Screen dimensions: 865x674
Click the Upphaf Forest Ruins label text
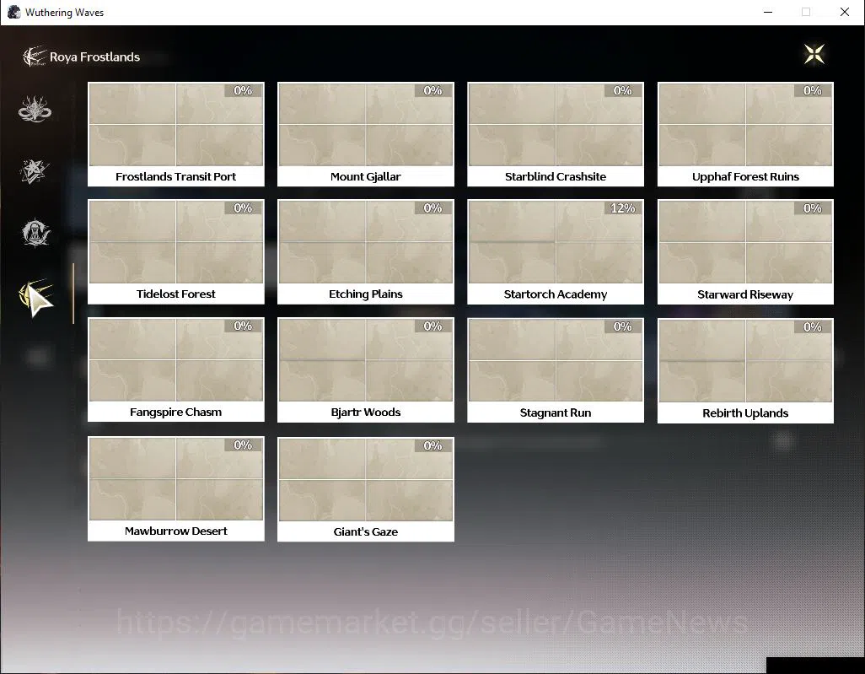click(x=745, y=176)
